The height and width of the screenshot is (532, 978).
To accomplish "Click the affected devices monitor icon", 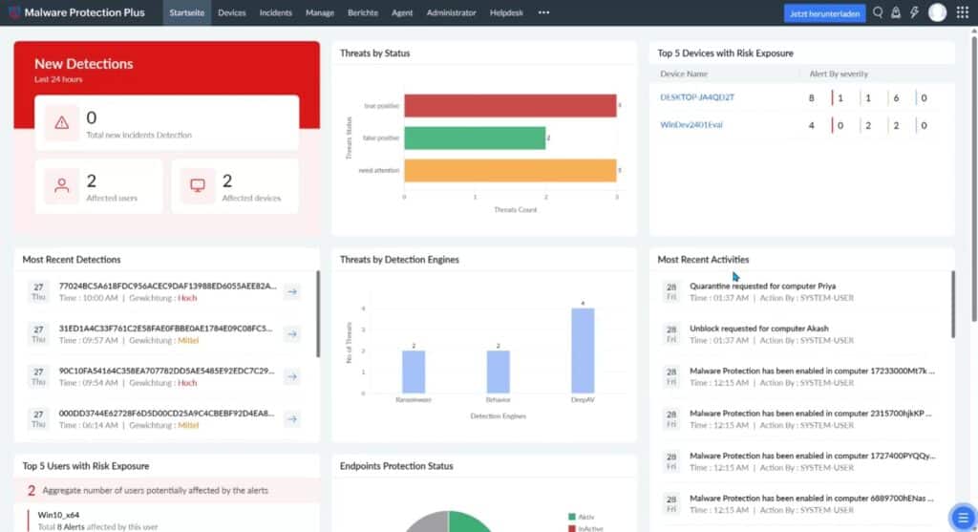I will (x=197, y=185).
